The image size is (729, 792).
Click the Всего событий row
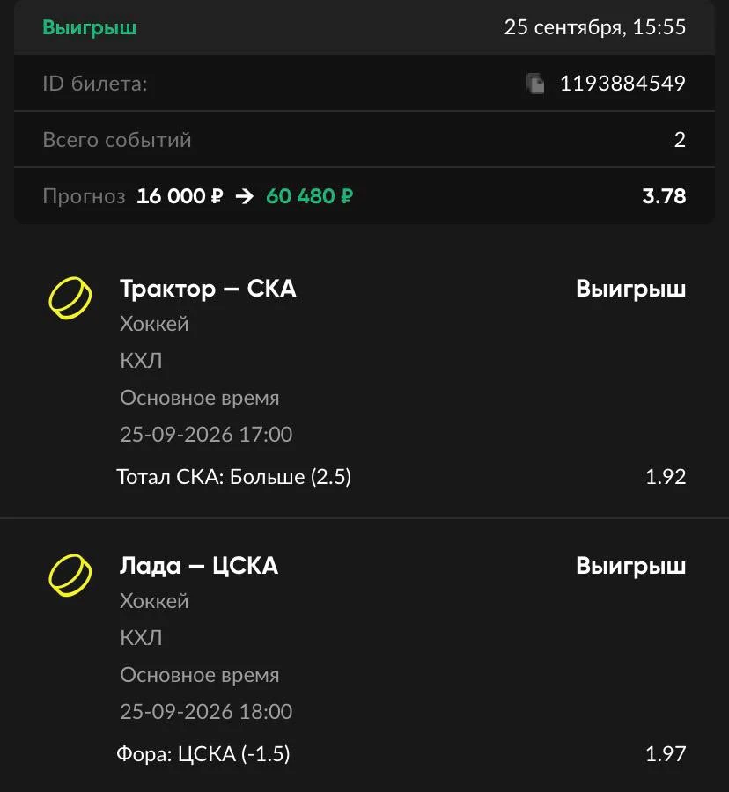tap(364, 139)
